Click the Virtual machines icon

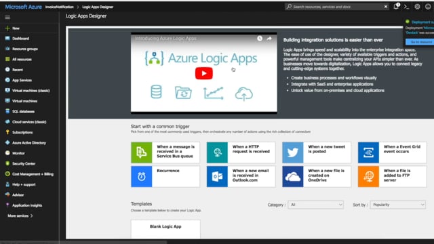coord(7,101)
